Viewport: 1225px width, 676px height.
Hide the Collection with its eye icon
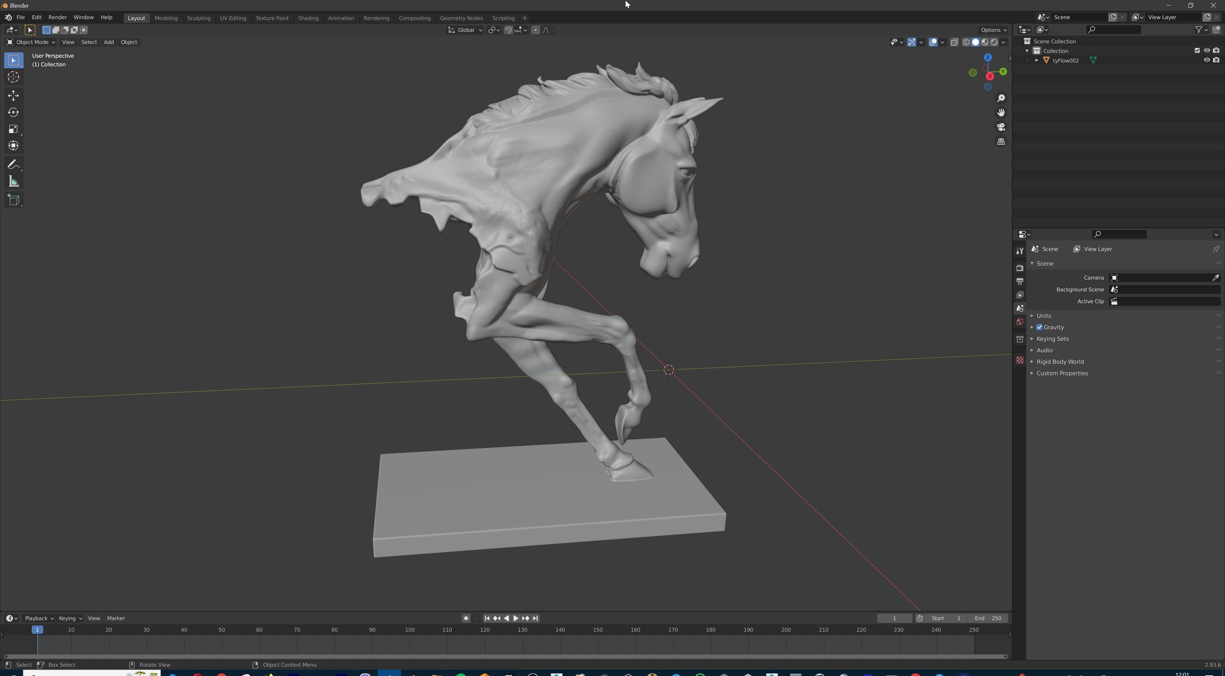(1206, 50)
